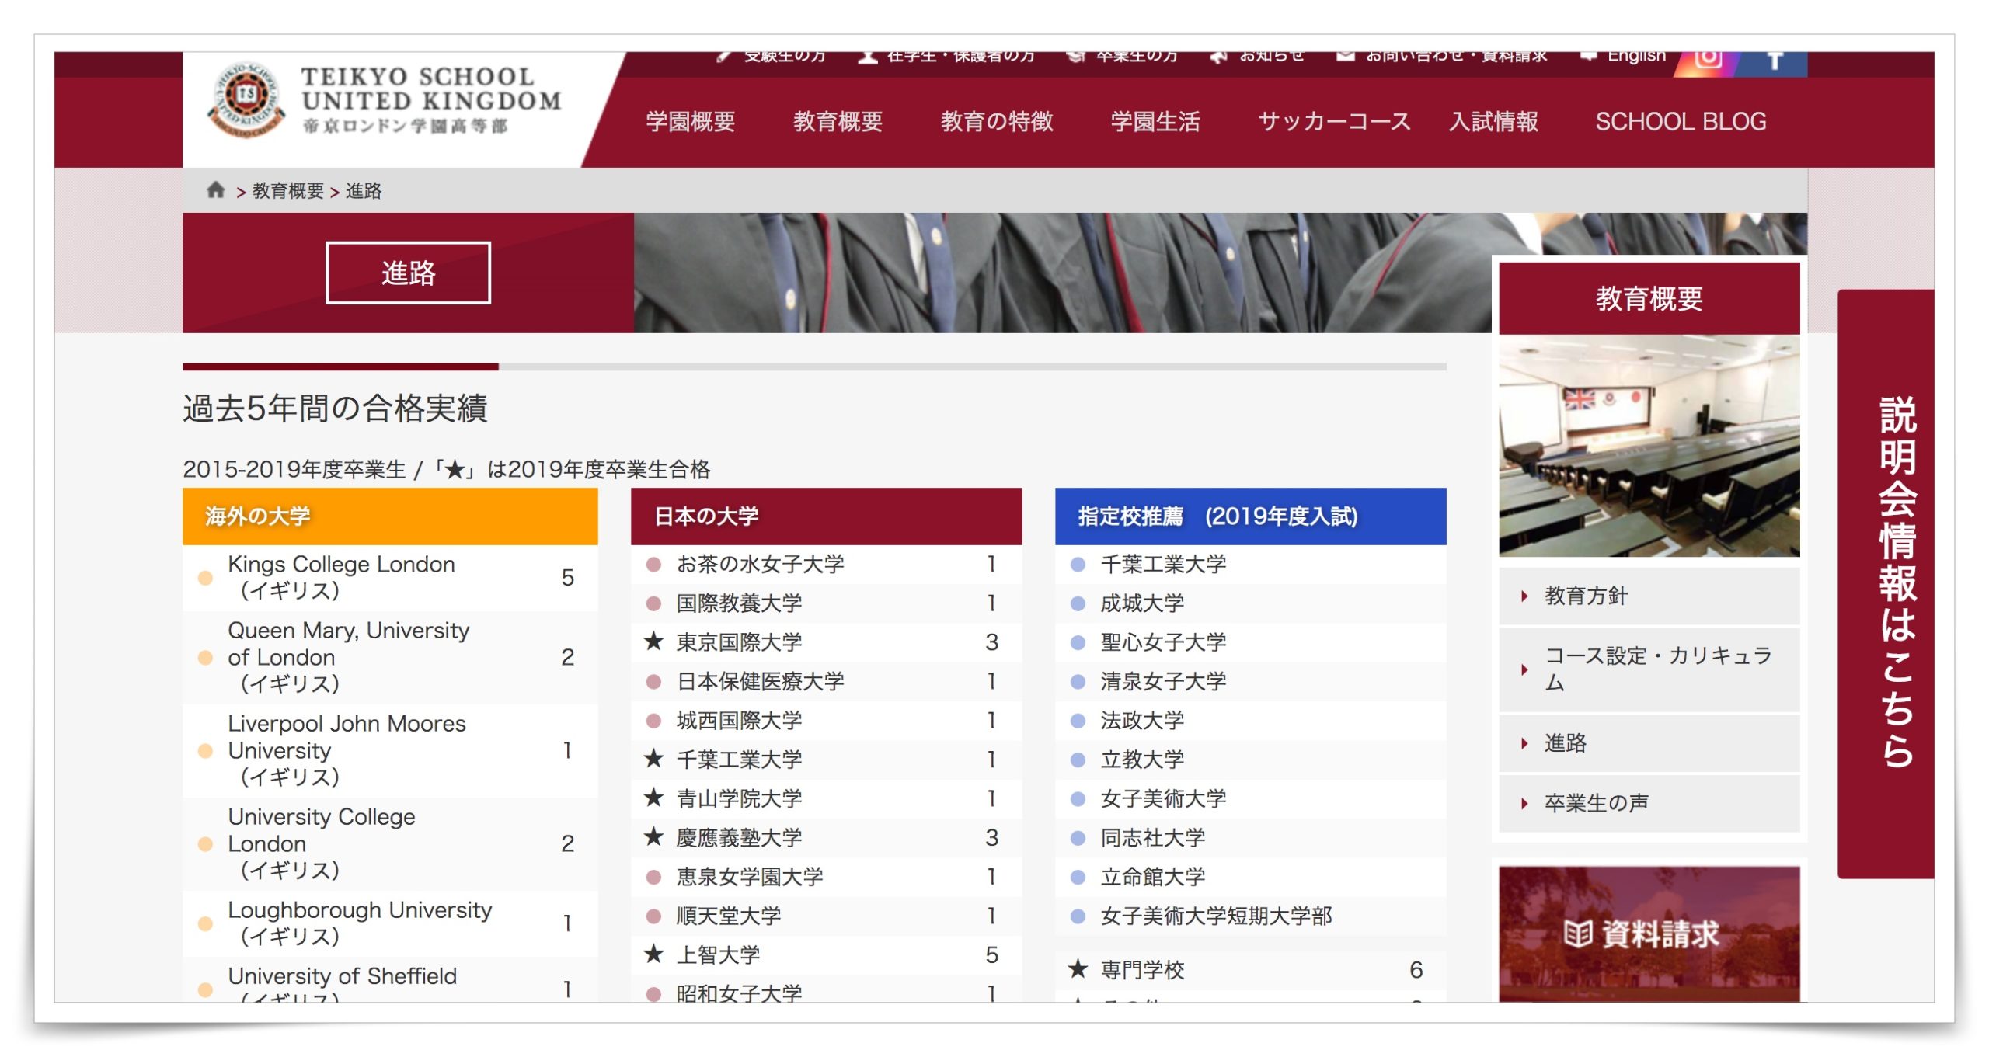The height and width of the screenshot is (1057, 1989).
Task: Click the graduation cap icon for 卒業生の方
Action: point(1076,57)
